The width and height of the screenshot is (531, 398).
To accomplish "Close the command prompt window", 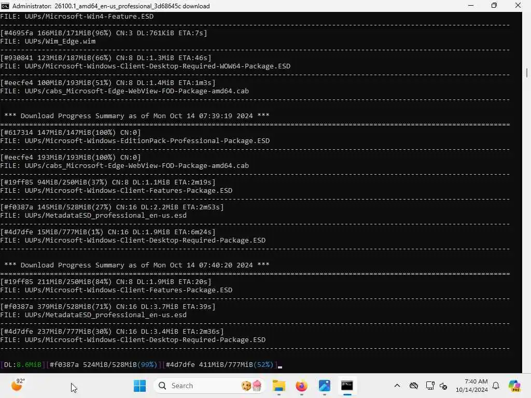I will (518, 6).
